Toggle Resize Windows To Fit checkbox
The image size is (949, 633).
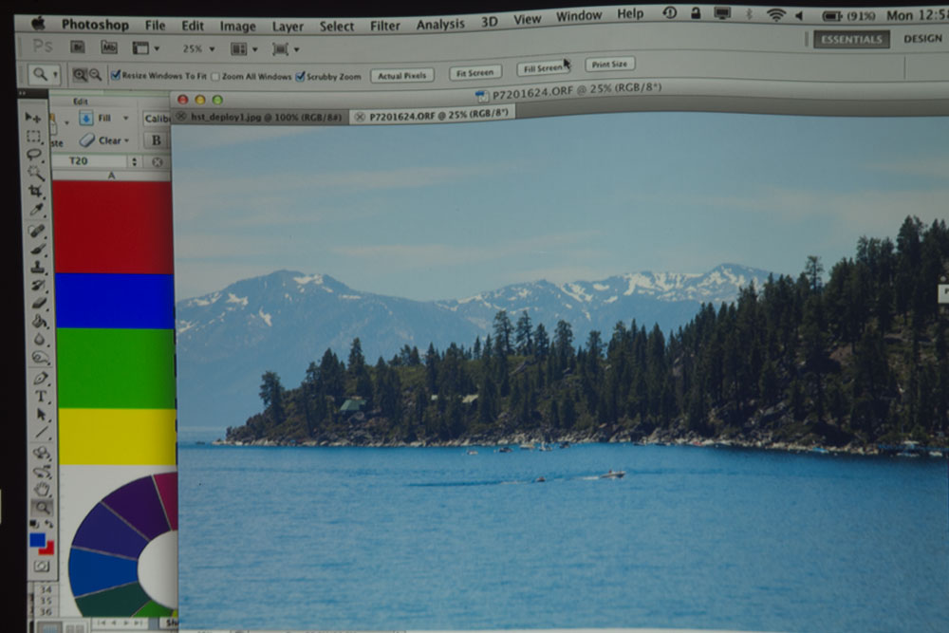coord(116,75)
